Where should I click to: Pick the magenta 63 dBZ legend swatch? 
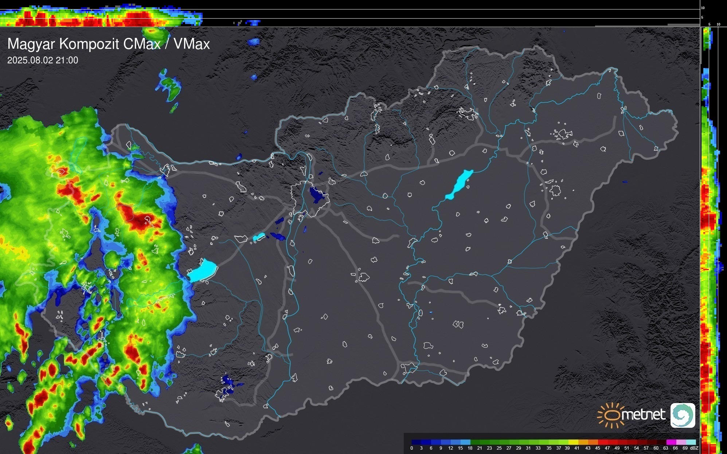point(671,442)
